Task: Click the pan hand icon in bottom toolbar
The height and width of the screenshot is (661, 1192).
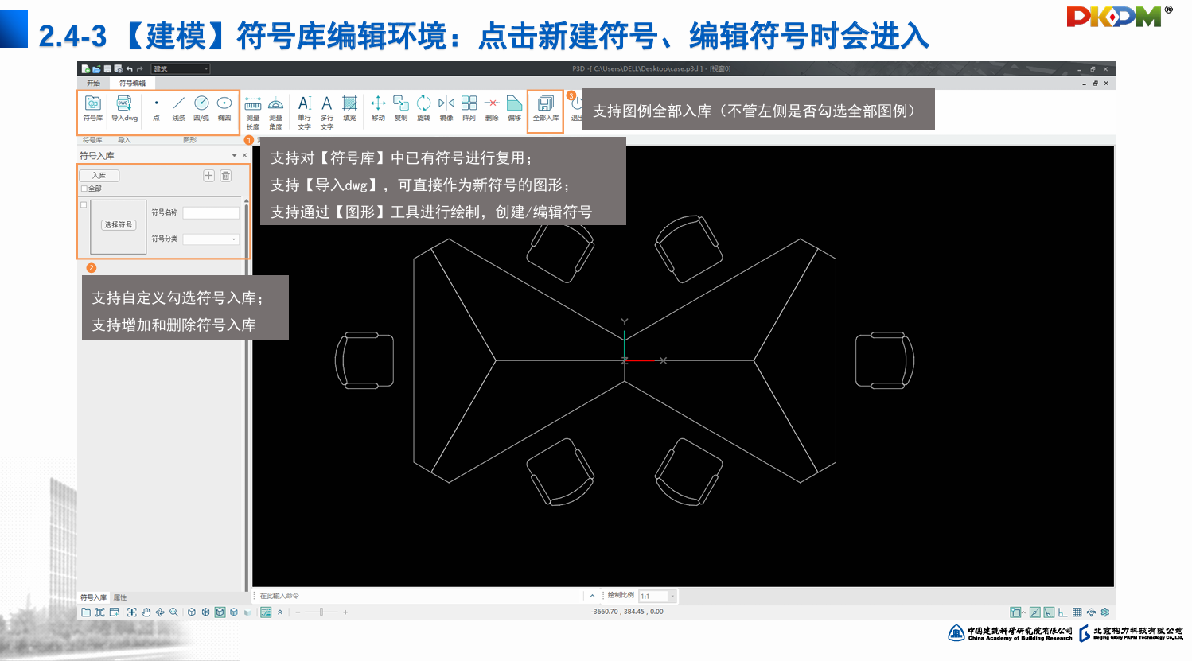Action: pos(146,612)
